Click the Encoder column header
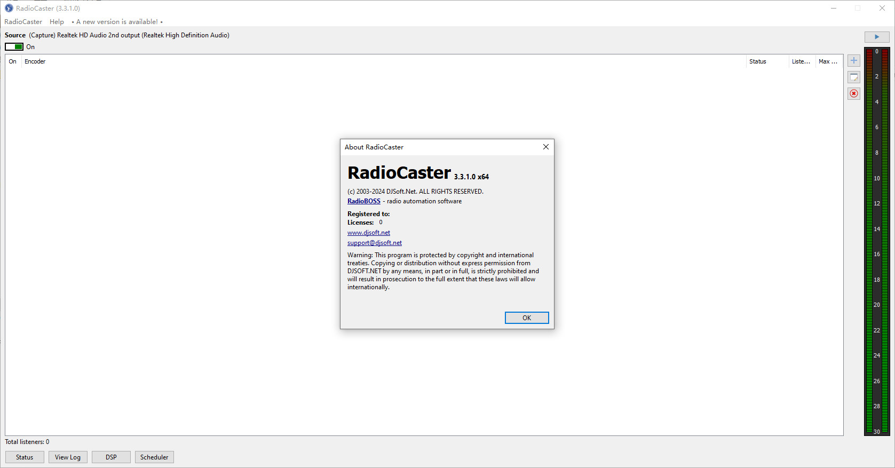Screen dimensions: 895x468 click(35, 61)
